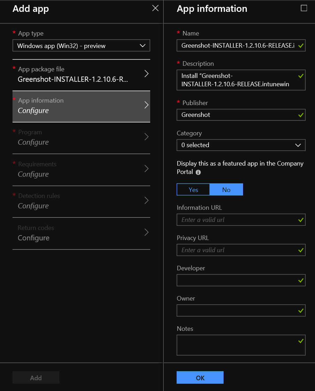Edit the Name field
Screen dimensions: 315x391
click(241, 45)
